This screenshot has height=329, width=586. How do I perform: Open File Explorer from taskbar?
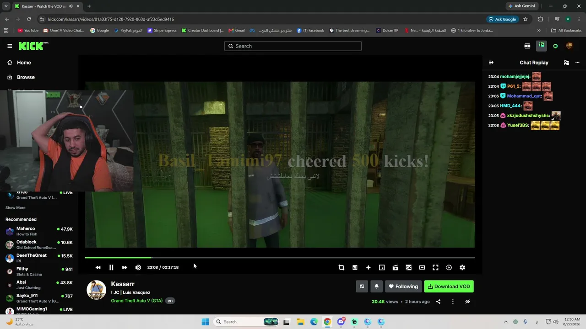(x=300, y=322)
